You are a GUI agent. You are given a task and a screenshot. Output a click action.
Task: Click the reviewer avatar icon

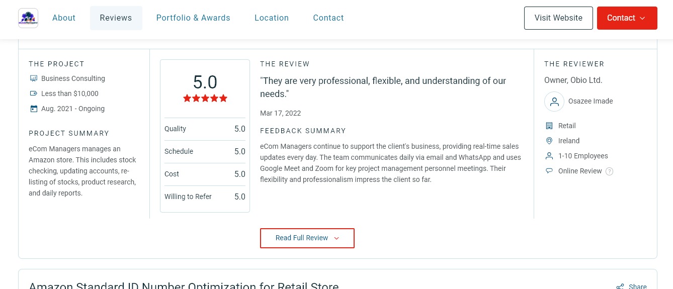[x=554, y=102]
